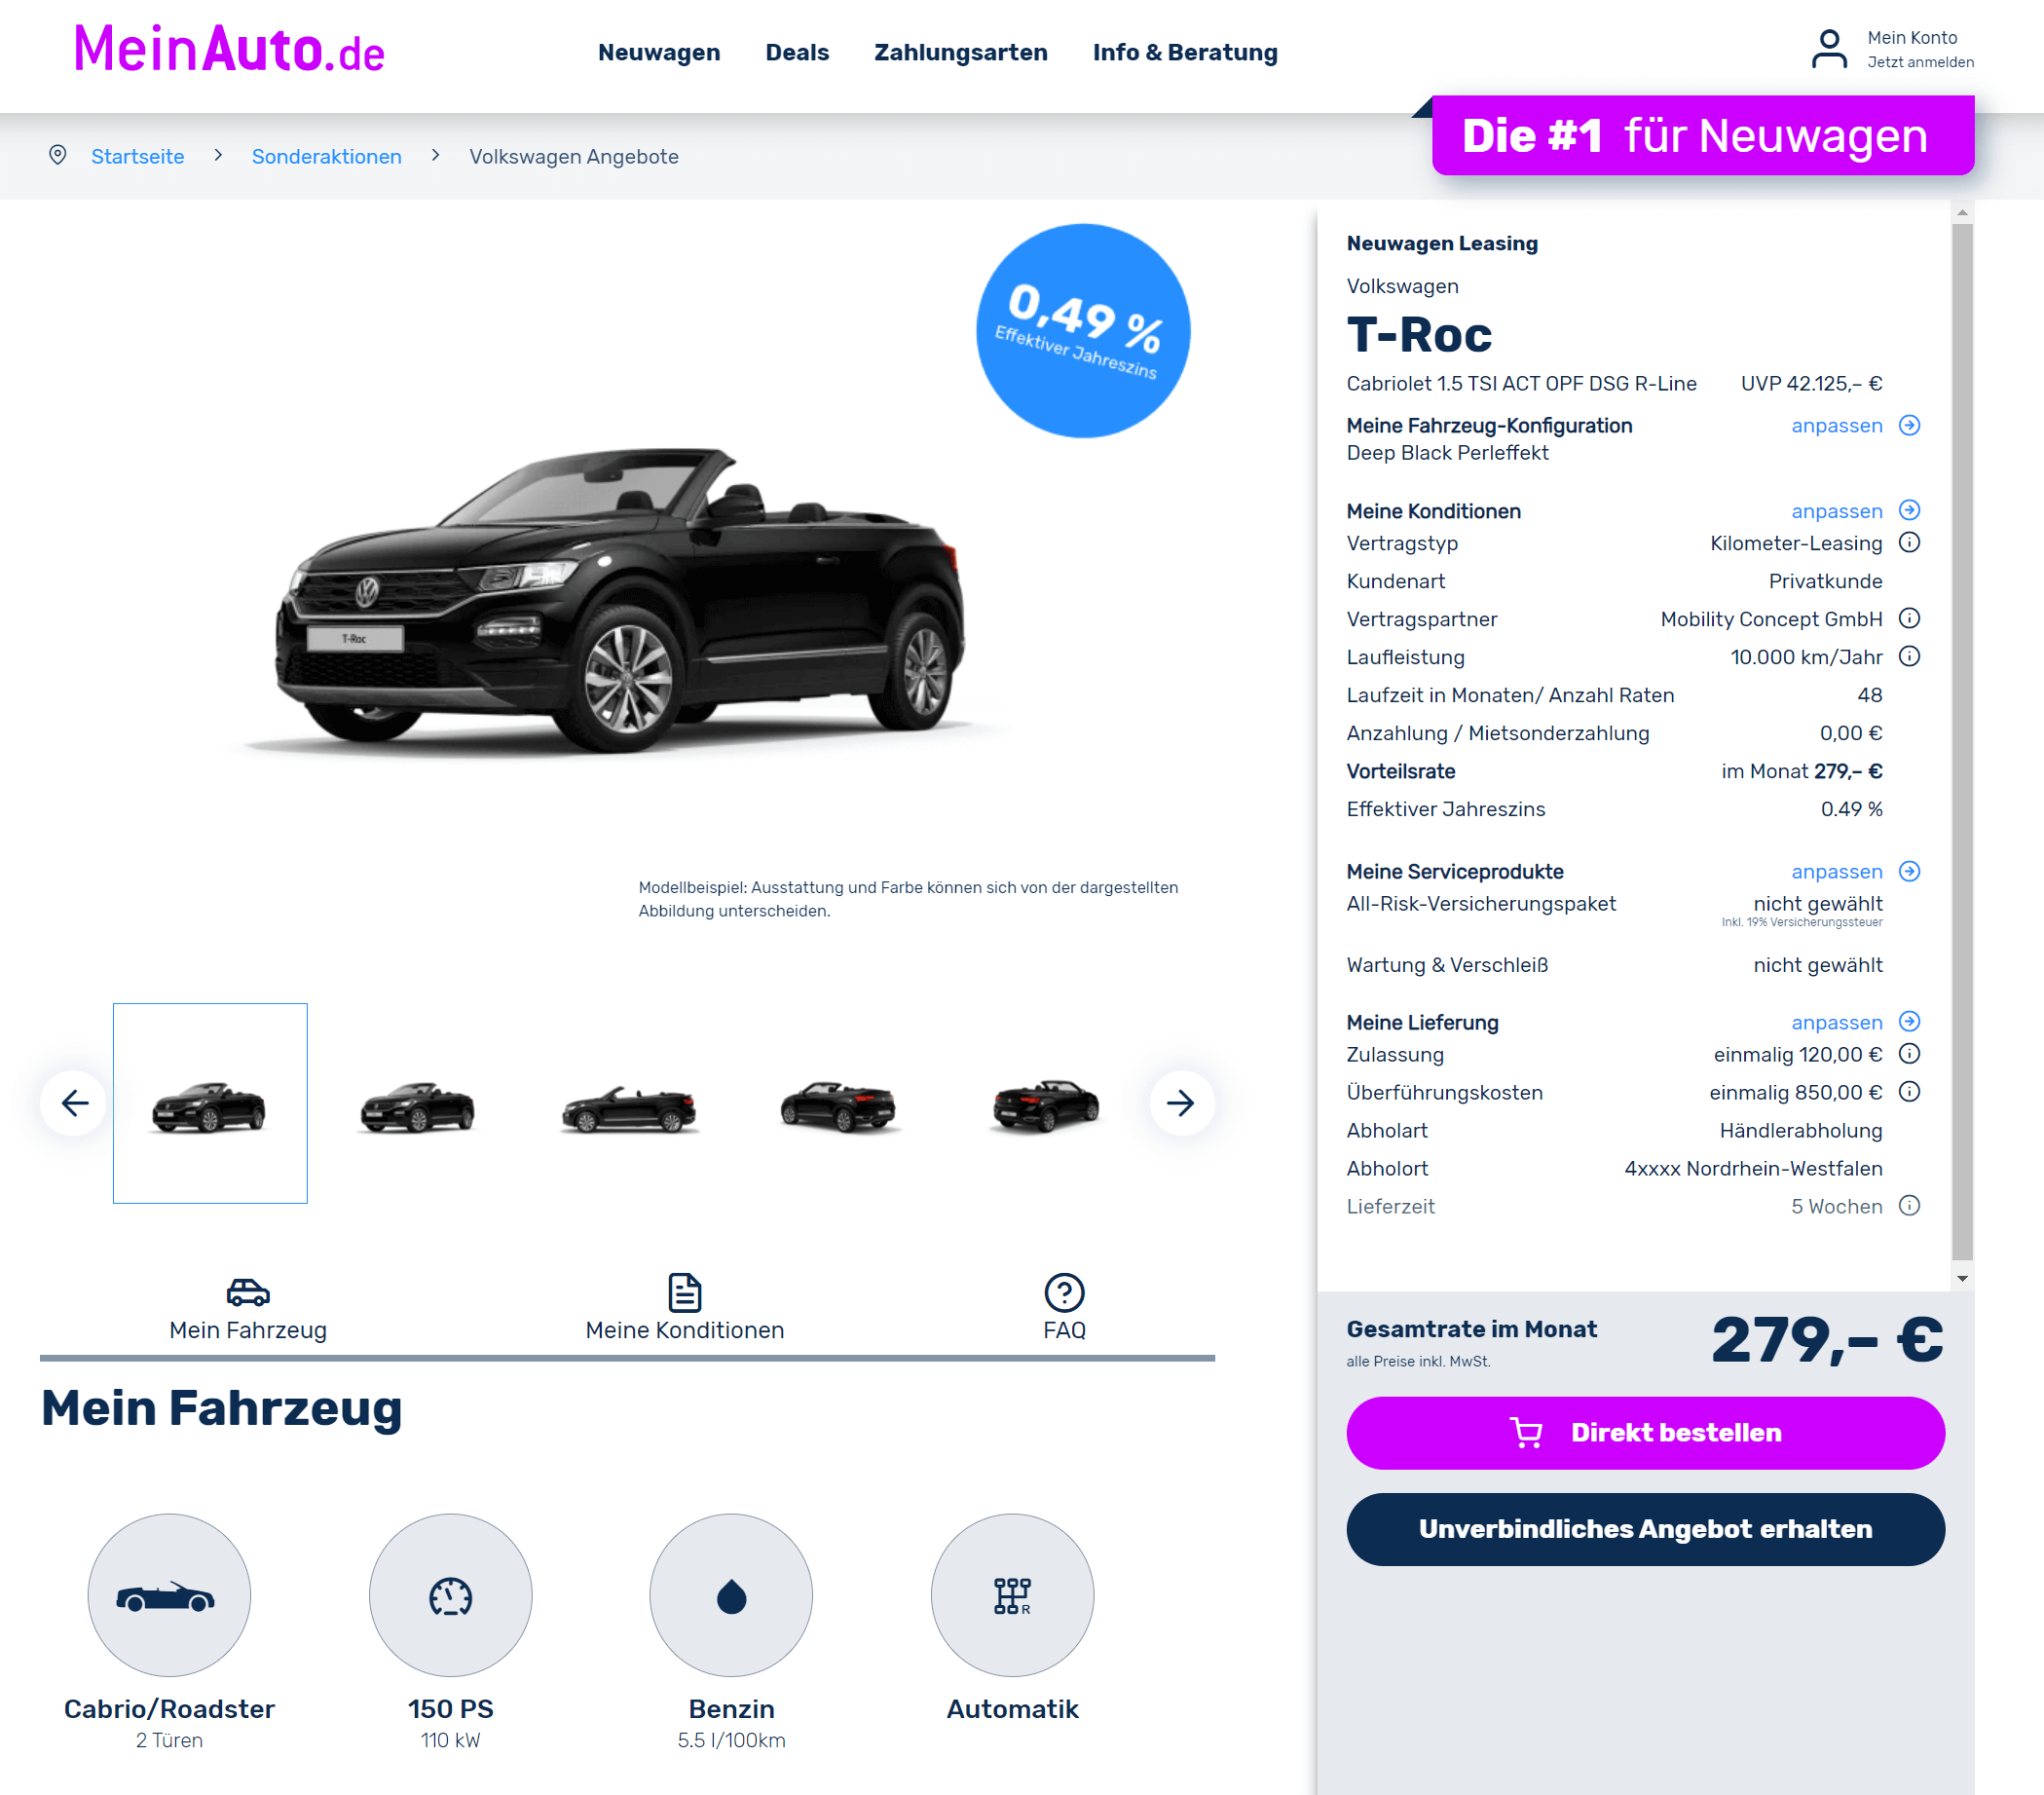The height and width of the screenshot is (1795, 2044).
Task: Open info icon for 10.000 km/Jahr Laufleistung
Action: click(1909, 657)
